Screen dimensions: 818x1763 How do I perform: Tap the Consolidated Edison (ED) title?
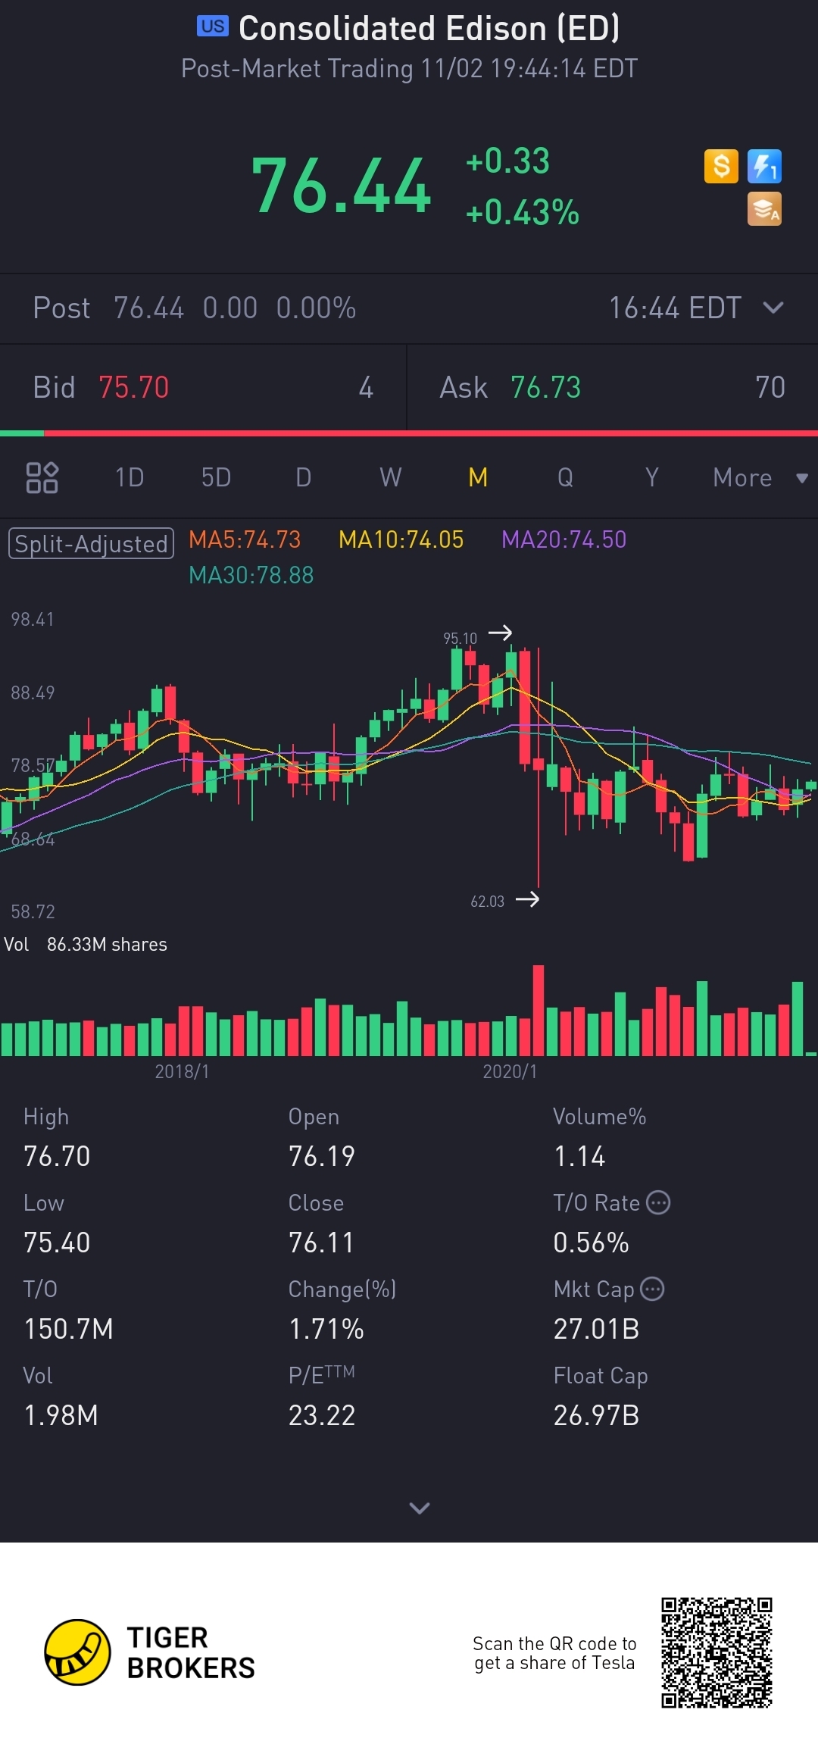point(429,28)
